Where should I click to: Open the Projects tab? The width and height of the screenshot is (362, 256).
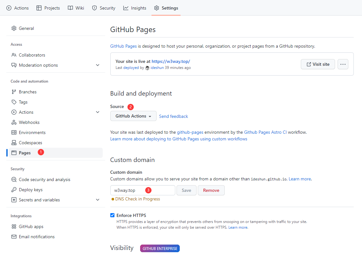click(x=48, y=8)
